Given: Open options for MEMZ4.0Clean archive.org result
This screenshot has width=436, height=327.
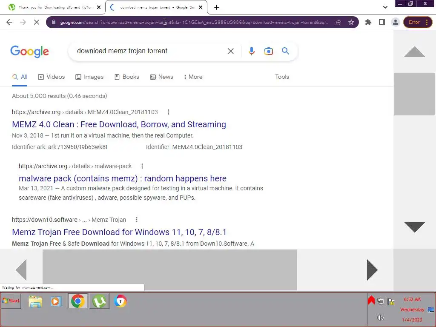Looking at the screenshot, I should (169, 112).
